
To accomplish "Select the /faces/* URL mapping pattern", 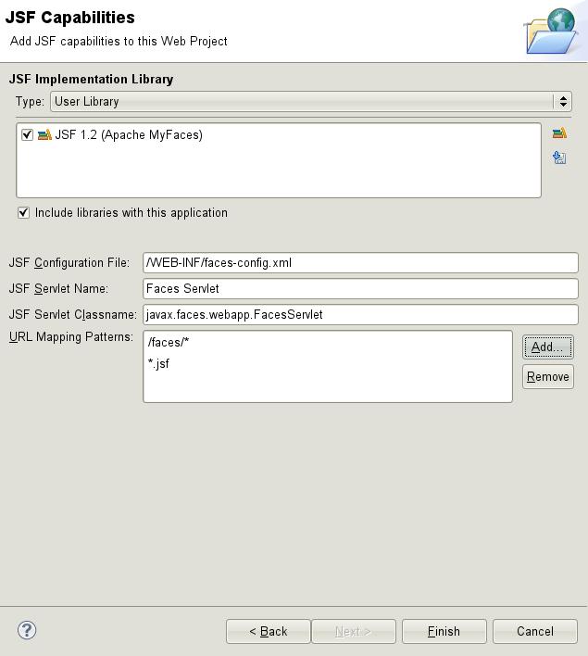I will pos(169,343).
